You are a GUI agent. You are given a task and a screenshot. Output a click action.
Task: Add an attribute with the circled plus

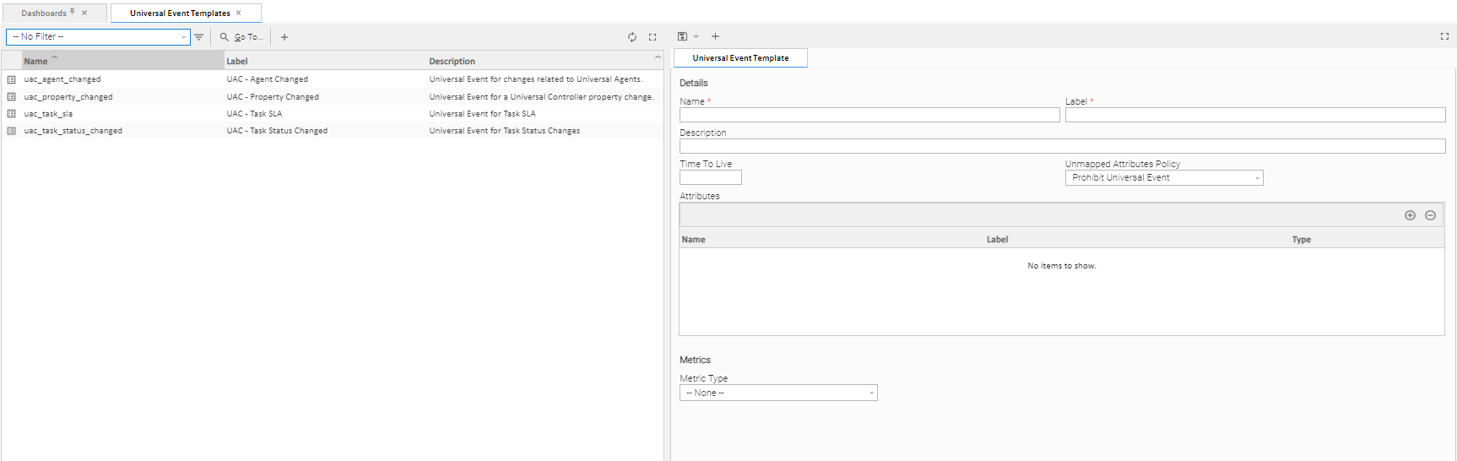coord(1410,215)
